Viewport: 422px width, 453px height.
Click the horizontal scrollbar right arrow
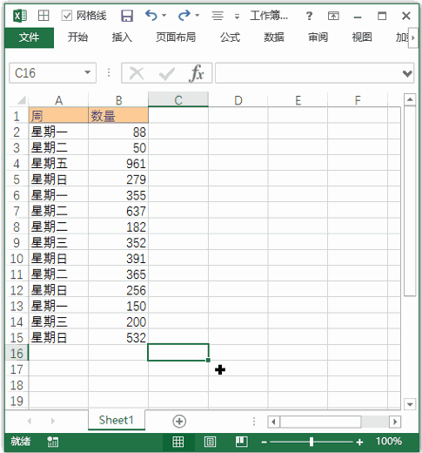pos(395,422)
